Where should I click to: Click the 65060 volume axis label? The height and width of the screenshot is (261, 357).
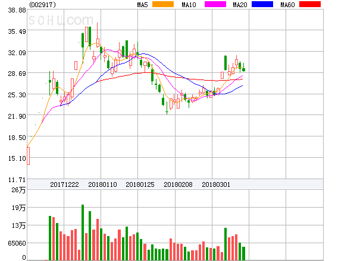[x=17, y=243]
